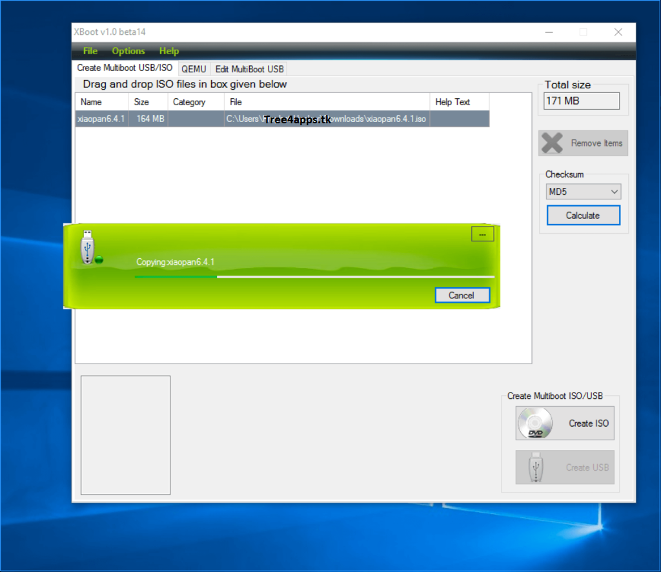Click the Calculate checksum button
661x572 pixels.
[x=583, y=215]
